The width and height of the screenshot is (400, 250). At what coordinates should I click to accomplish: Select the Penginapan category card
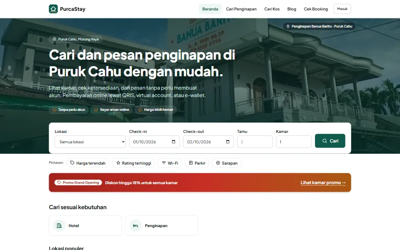coord(162,225)
